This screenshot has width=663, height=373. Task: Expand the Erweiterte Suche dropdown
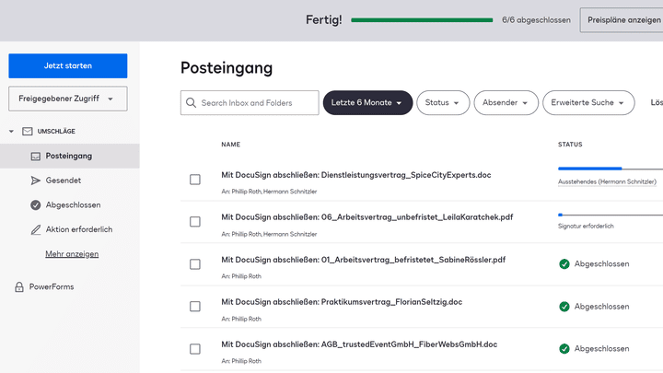coord(588,103)
